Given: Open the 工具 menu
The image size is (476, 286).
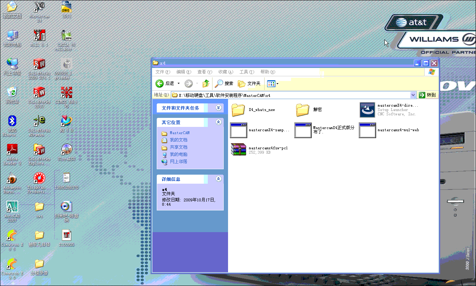Looking at the screenshot, I should (x=247, y=72).
